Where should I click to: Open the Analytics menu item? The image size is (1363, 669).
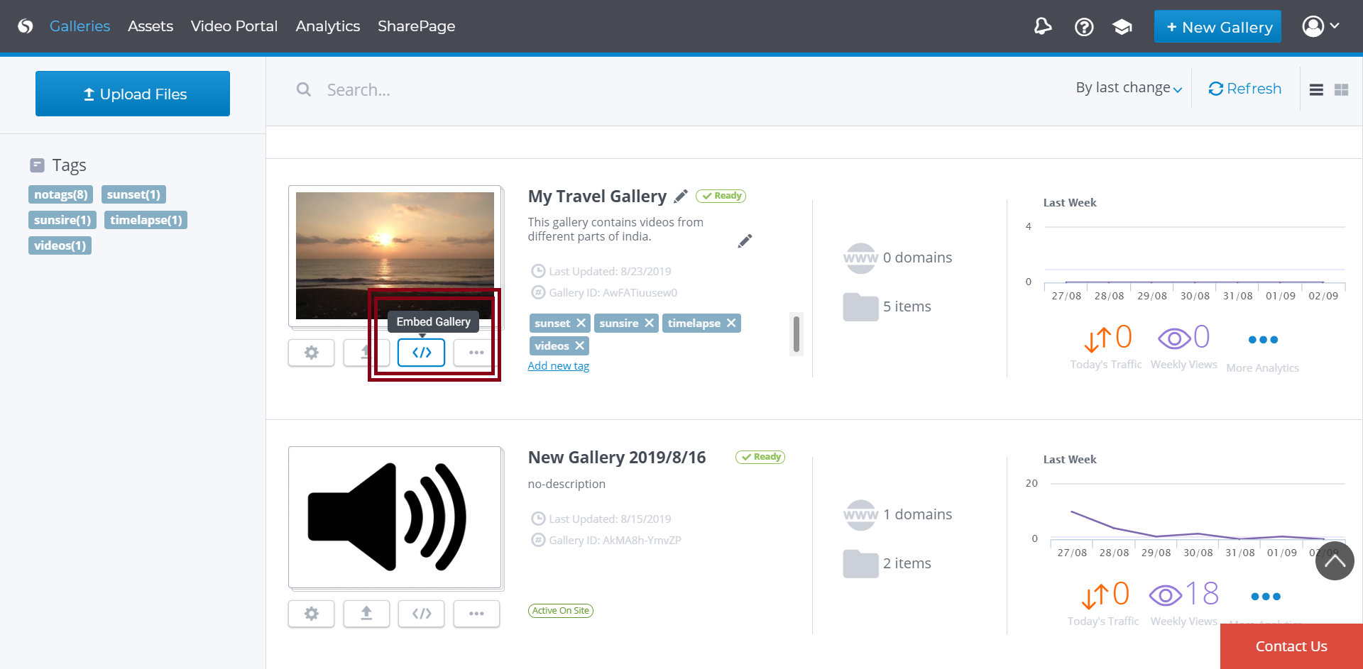tap(327, 26)
